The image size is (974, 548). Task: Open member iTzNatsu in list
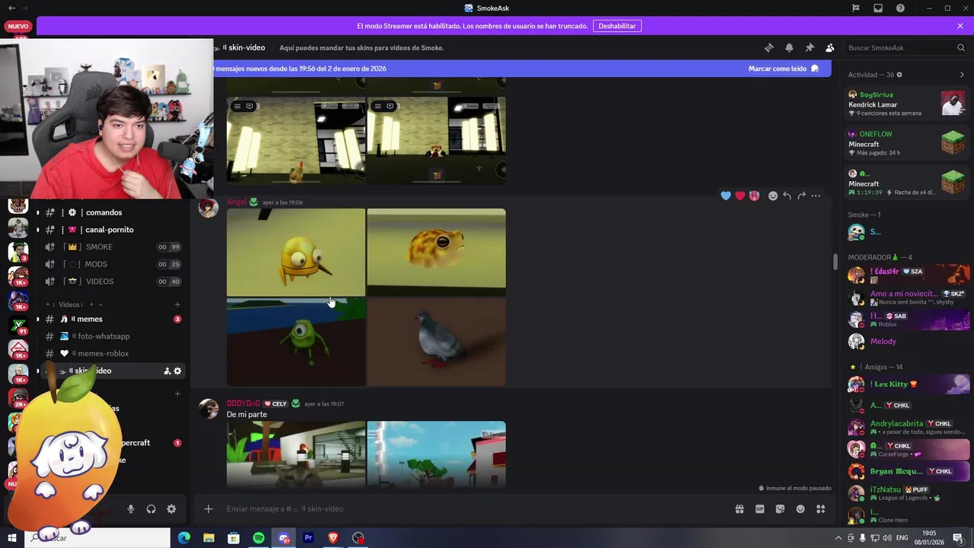click(x=907, y=493)
